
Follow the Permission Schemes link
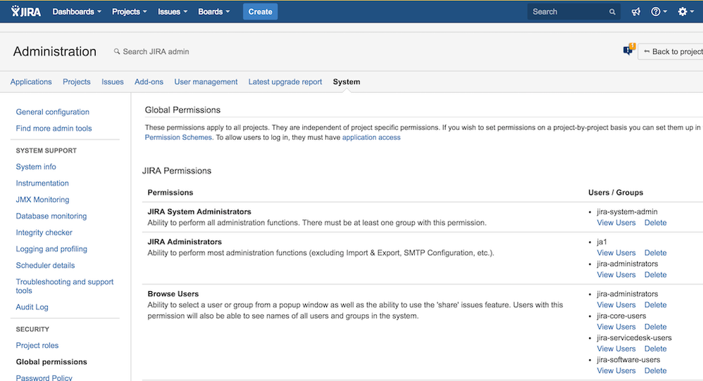pyautogui.click(x=178, y=138)
